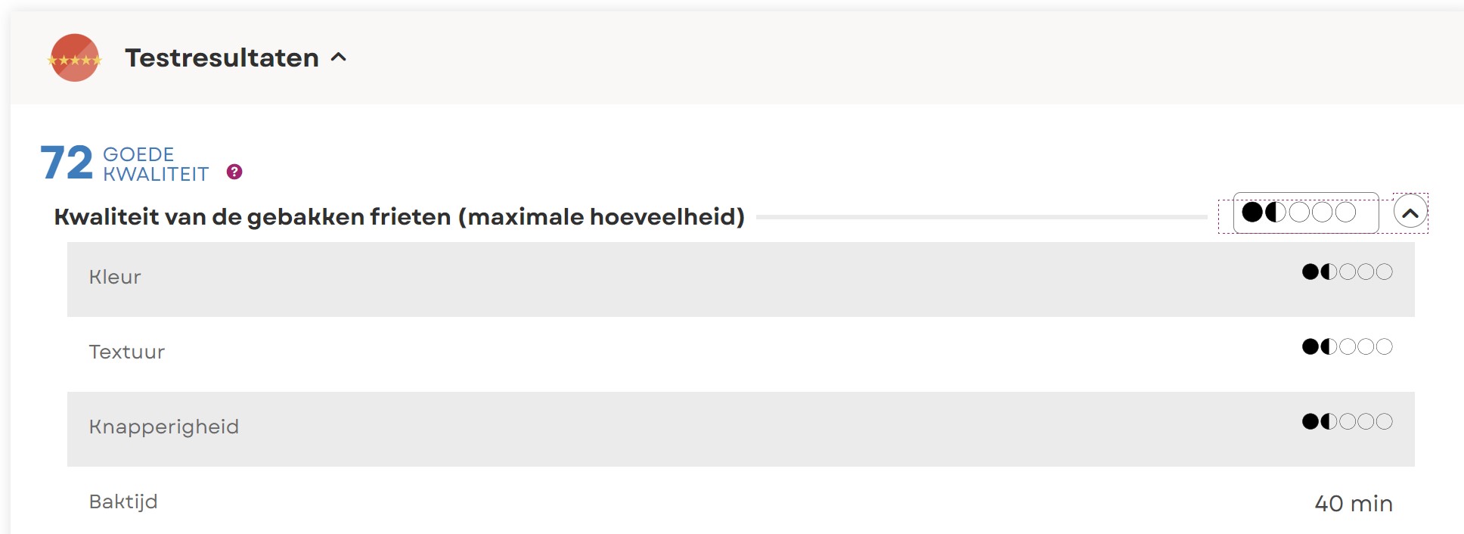
Task: Click the last empty circle in Textuur rating
Action: pos(1384,346)
